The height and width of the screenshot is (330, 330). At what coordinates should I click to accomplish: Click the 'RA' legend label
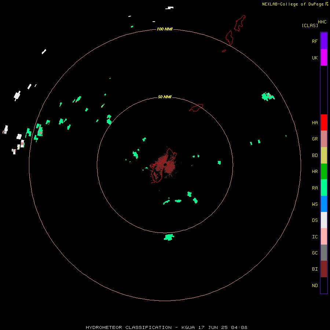pyautogui.click(x=315, y=188)
